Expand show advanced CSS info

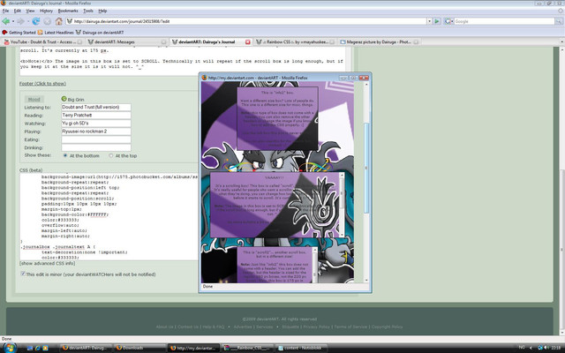click(47, 263)
